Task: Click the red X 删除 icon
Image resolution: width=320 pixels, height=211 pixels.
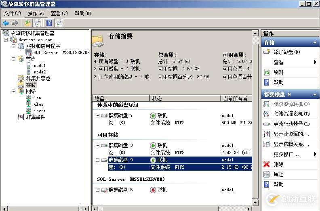Action: (267, 164)
